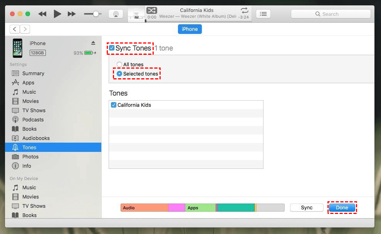The width and height of the screenshot is (381, 234).
Task: Click the iPhone tab button
Action: [x=190, y=29]
